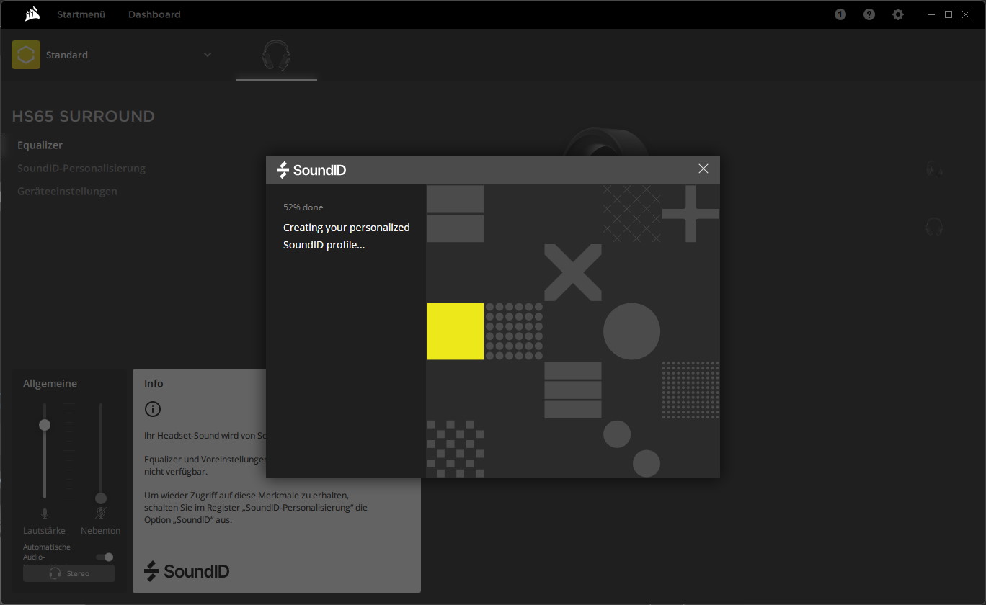
Task: Switch to the Dashboard tab
Action: click(154, 14)
